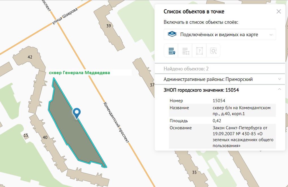Click building 42 on the map
Screen dimensions: 288x187
(x=30, y=57)
